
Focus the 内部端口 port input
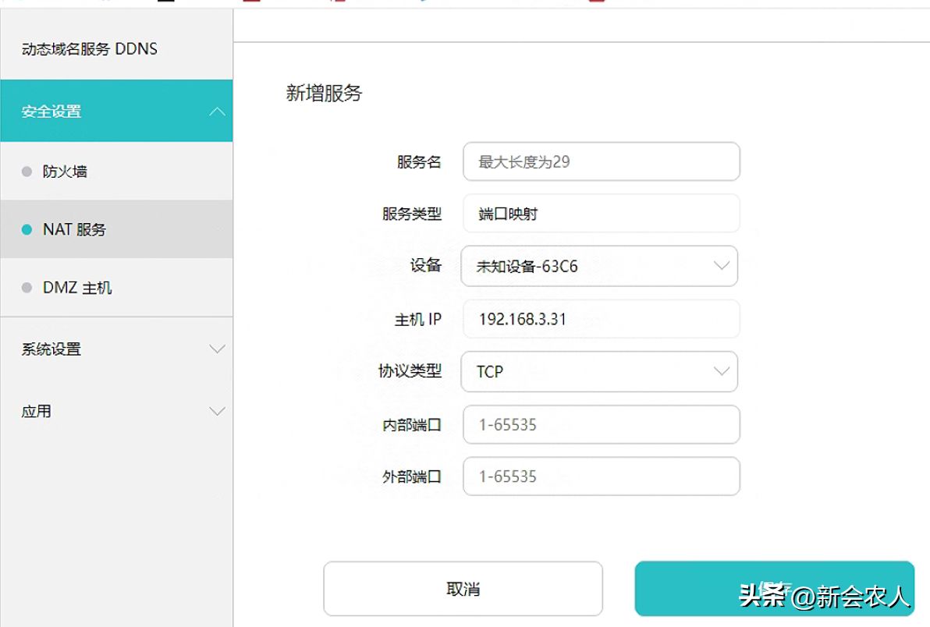pyautogui.click(x=601, y=424)
